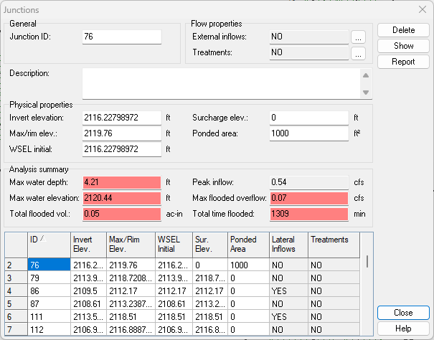Click Max/Rim Elev. cell 2112.17 for junction 86
Screen dimensions: 434x340
(131, 291)
